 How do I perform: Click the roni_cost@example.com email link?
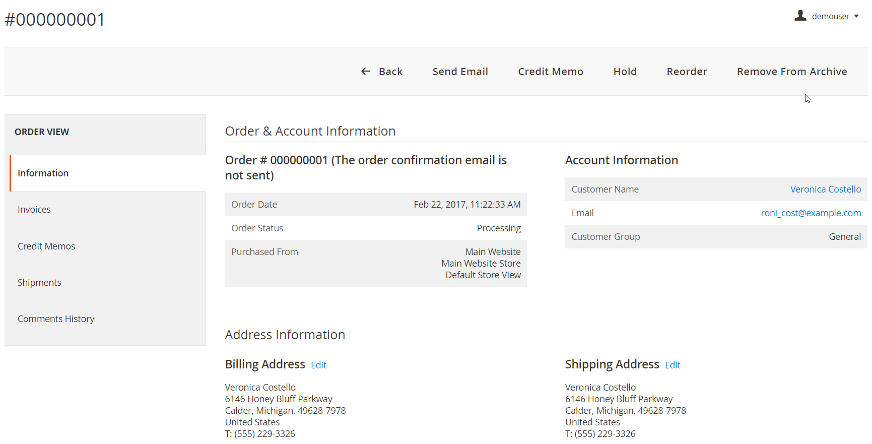click(811, 213)
